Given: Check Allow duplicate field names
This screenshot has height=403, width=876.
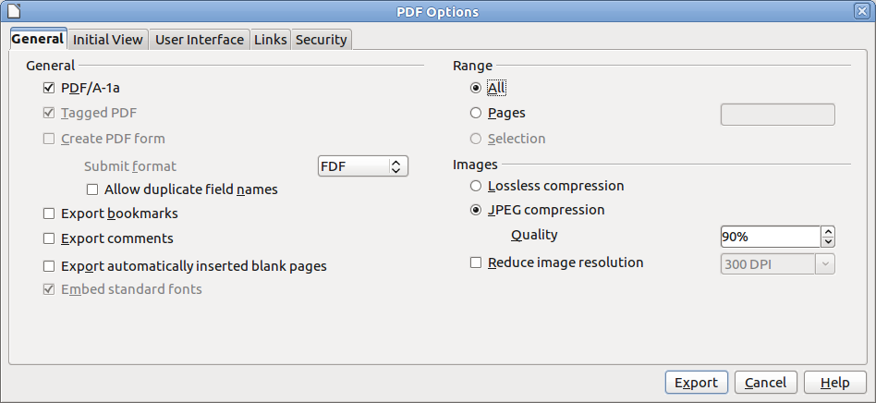Looking at the screenshot, I should [92, 190].
